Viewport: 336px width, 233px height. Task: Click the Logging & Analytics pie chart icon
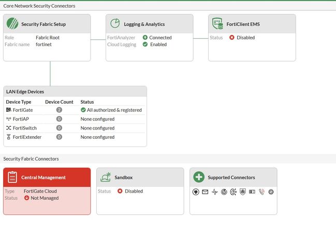point(115,24)
